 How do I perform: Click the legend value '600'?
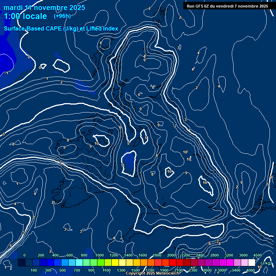point(69,255)
